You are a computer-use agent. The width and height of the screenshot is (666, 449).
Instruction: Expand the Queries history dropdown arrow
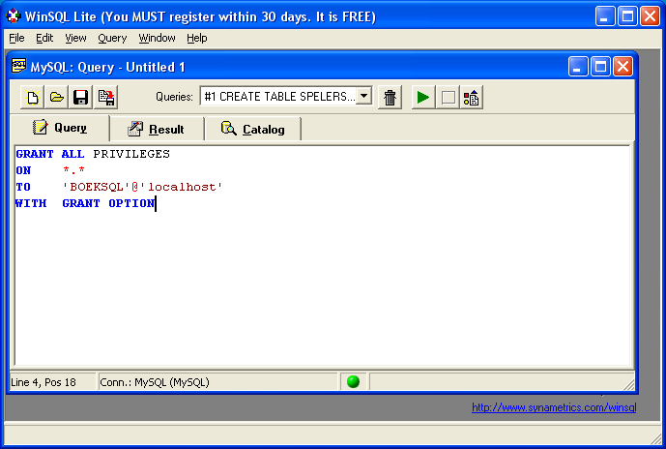tap(364, 96)
